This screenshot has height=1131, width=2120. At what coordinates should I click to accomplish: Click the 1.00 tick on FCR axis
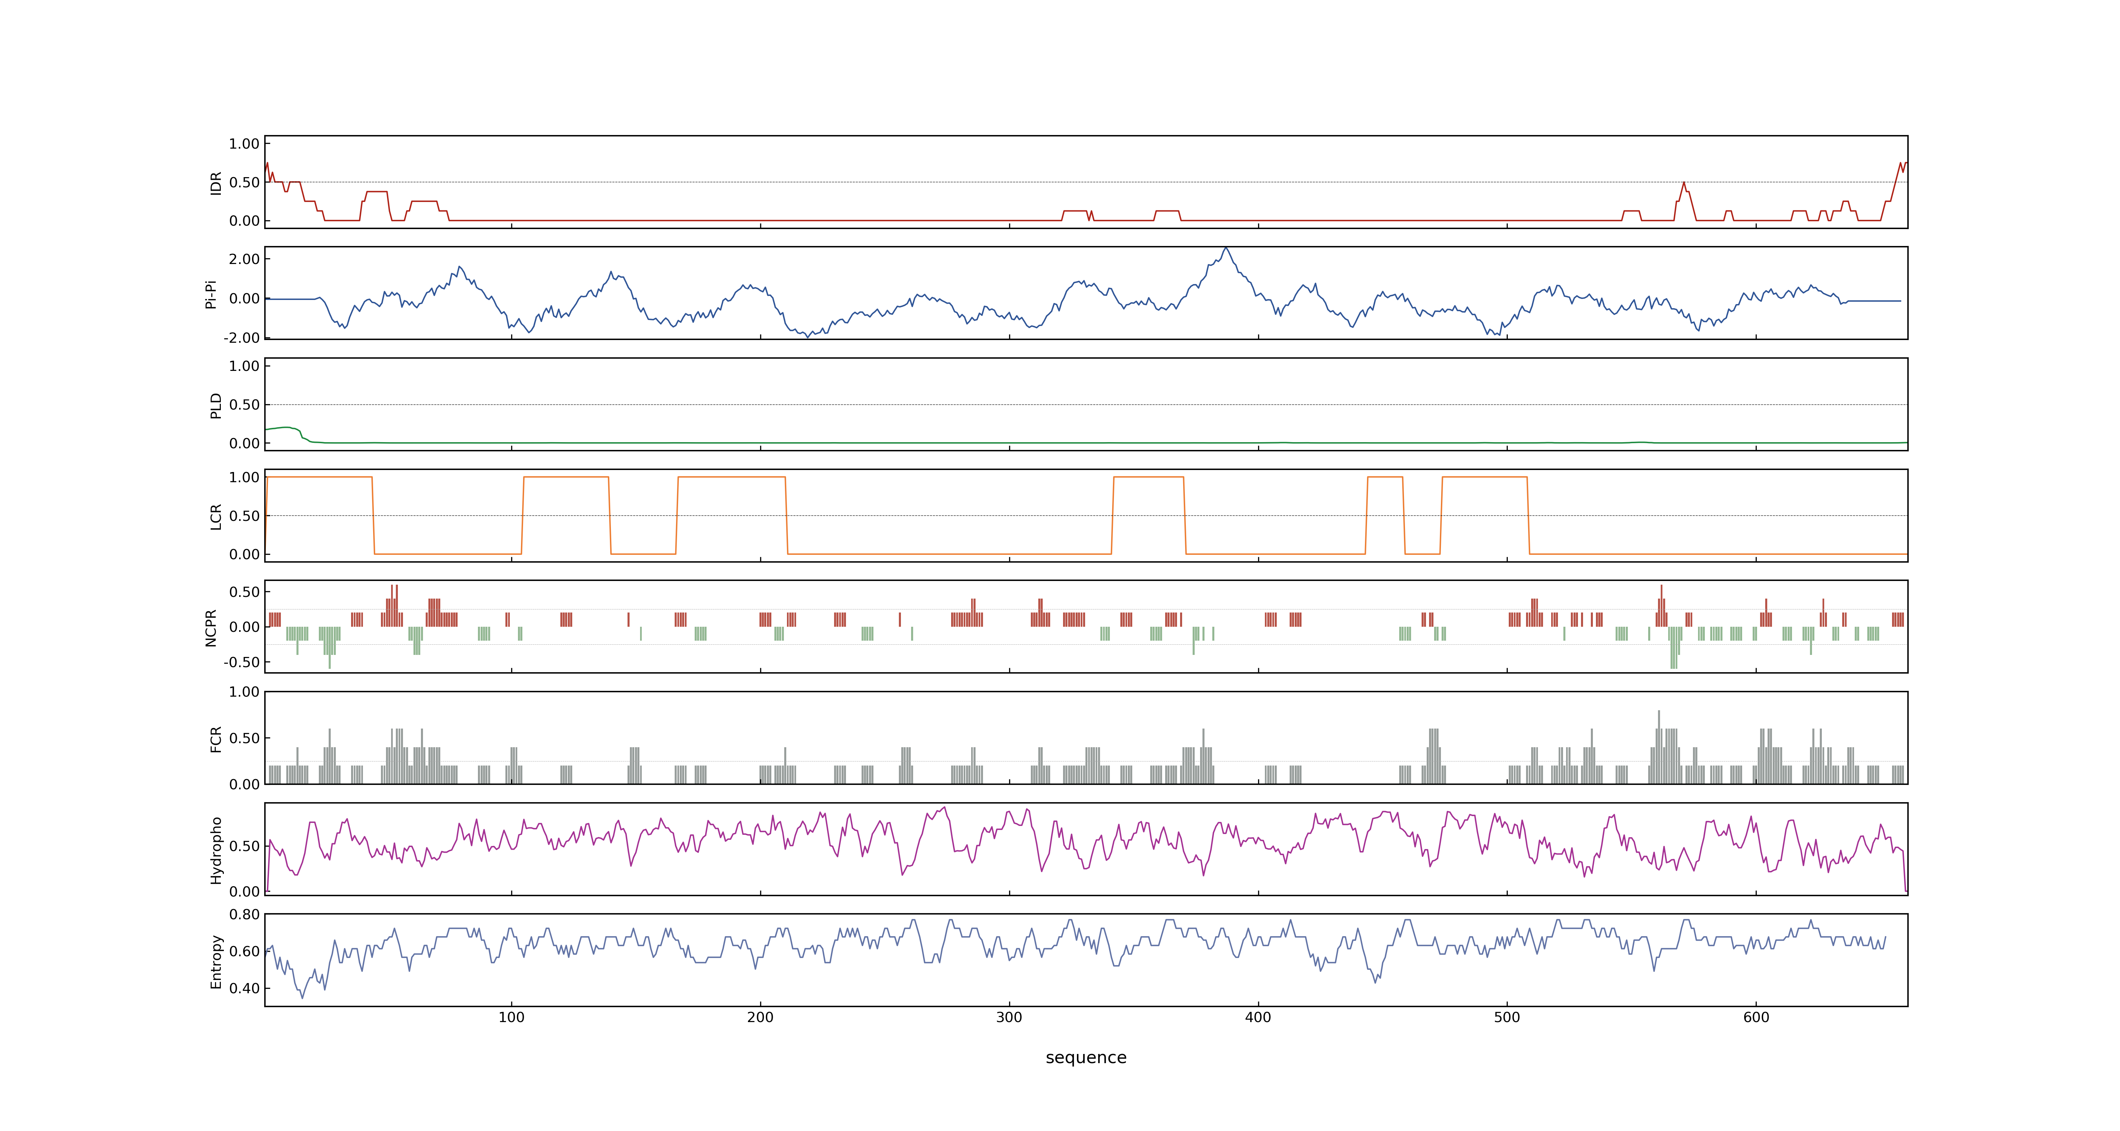coord(245,692)
